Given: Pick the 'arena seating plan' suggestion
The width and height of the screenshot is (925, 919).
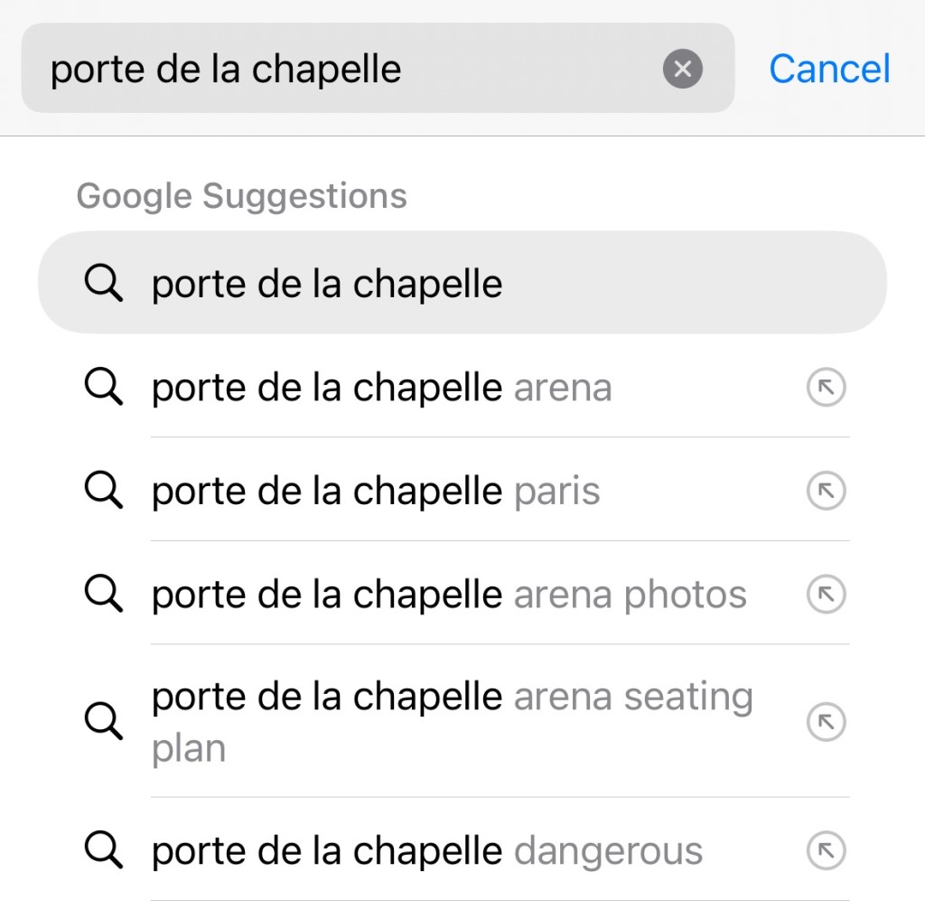Looking at the screenshot, I should click(x=452, y=721).
